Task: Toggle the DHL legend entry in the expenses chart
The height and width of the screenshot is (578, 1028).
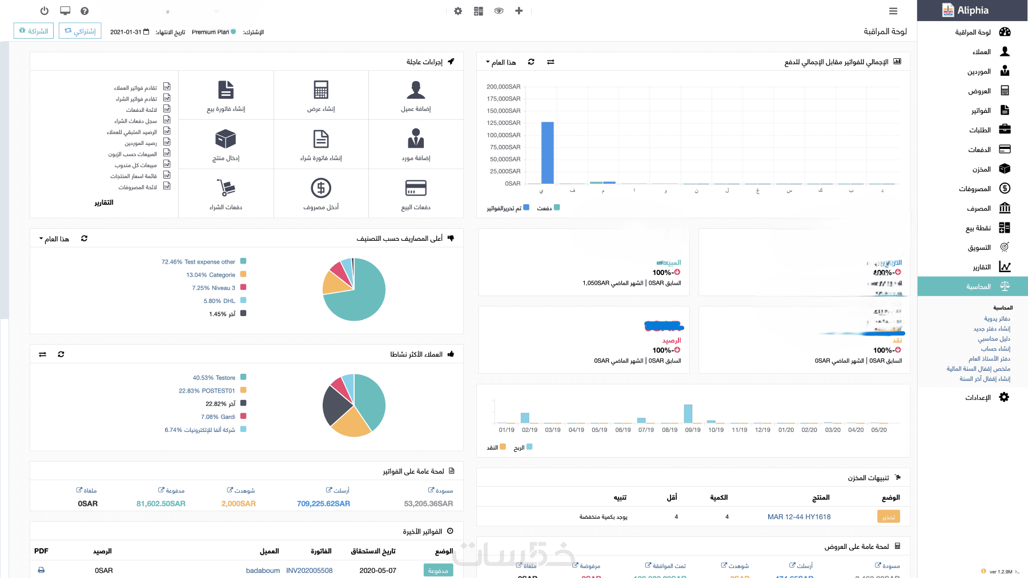Action: [225, 300]
